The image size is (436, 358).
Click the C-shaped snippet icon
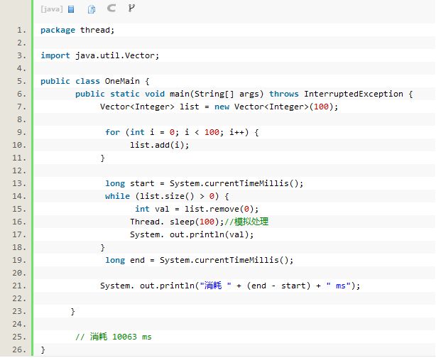pos(111,9)
